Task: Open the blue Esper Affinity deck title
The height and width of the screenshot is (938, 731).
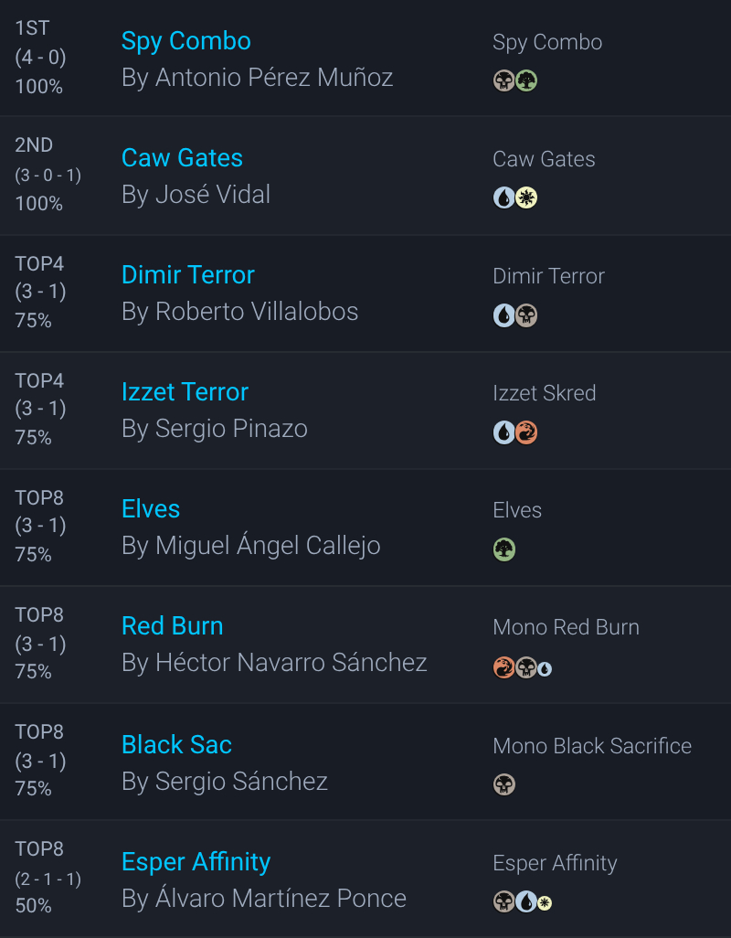Action: (x=196, y=861)
